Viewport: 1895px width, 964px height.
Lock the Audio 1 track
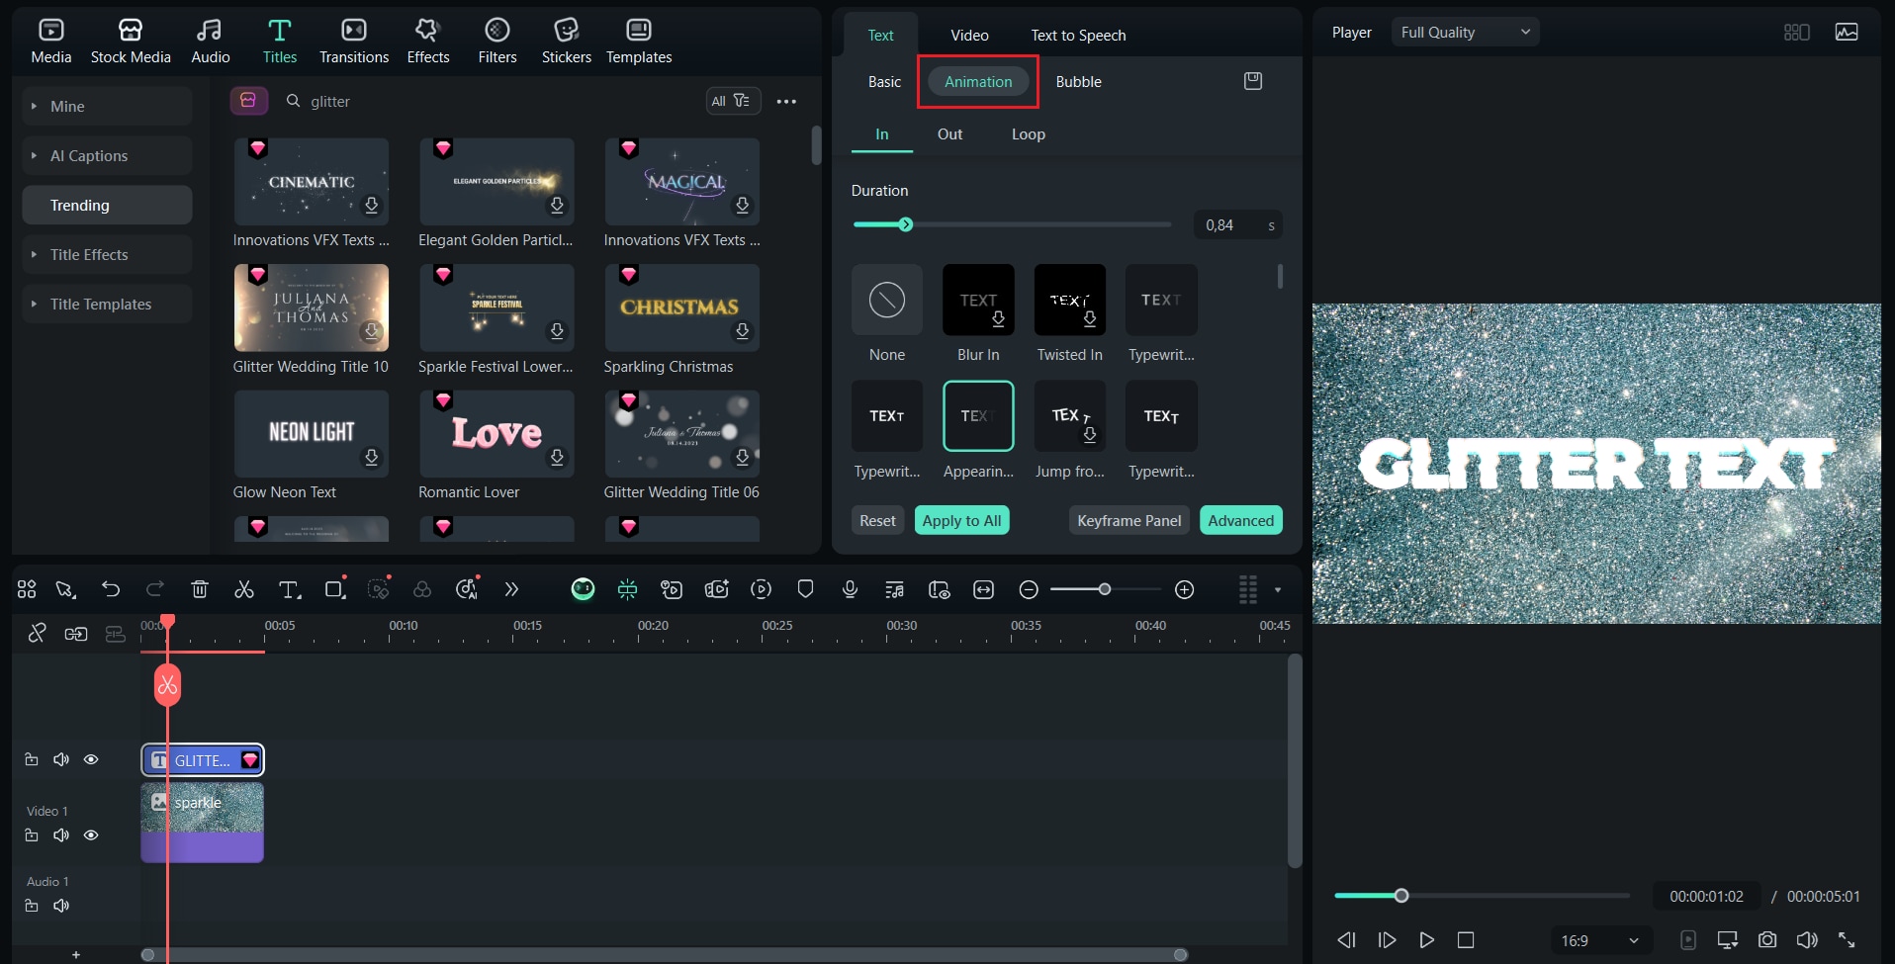32,906
